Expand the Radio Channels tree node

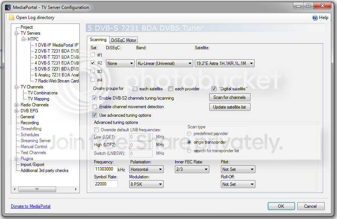[16, 105]
